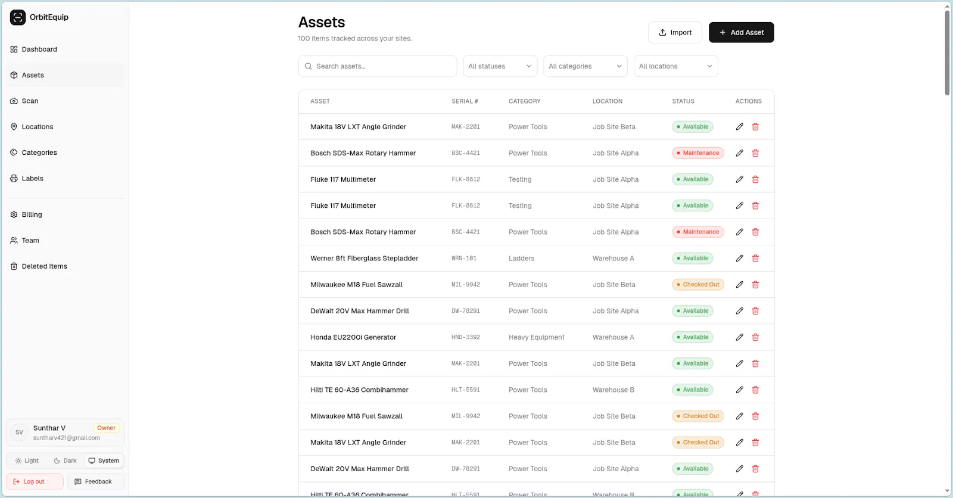Click the Ladders category cell
This screenshot has height=498, width=953.
tap(522, 259)
